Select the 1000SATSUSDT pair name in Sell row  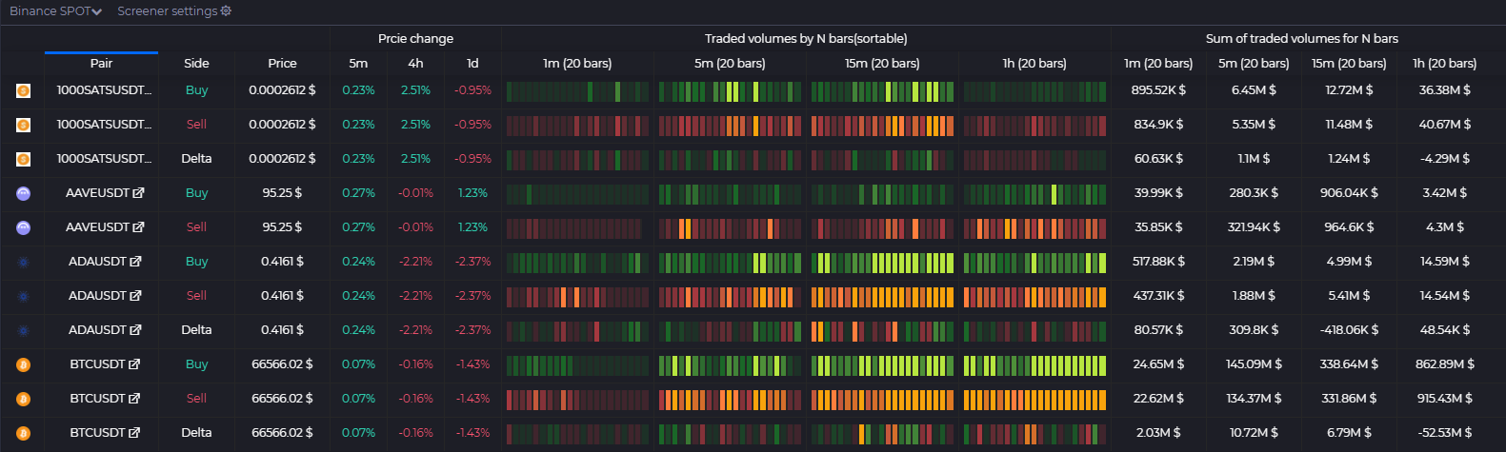(x=104, y=125)
